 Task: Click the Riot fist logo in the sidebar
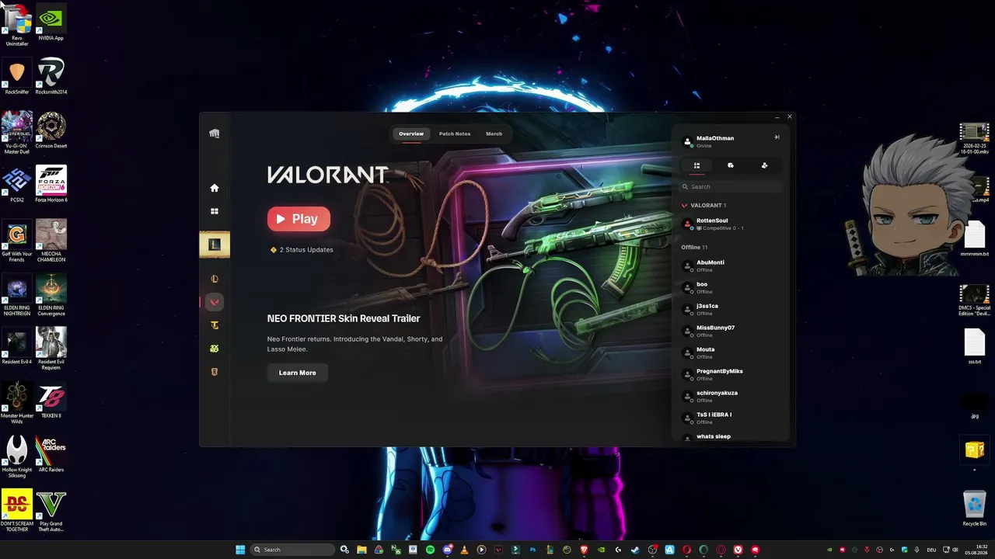215,134
